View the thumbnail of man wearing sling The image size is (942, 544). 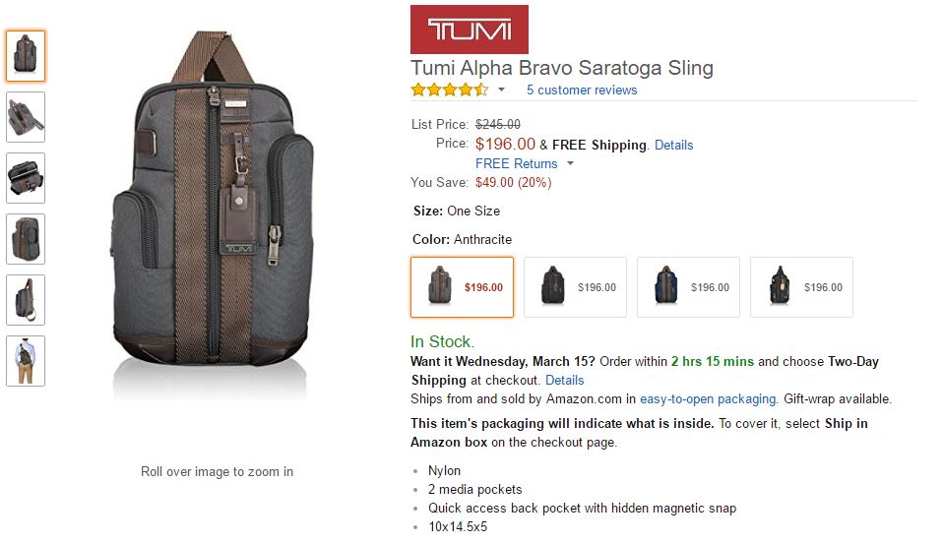coord(26,361)
